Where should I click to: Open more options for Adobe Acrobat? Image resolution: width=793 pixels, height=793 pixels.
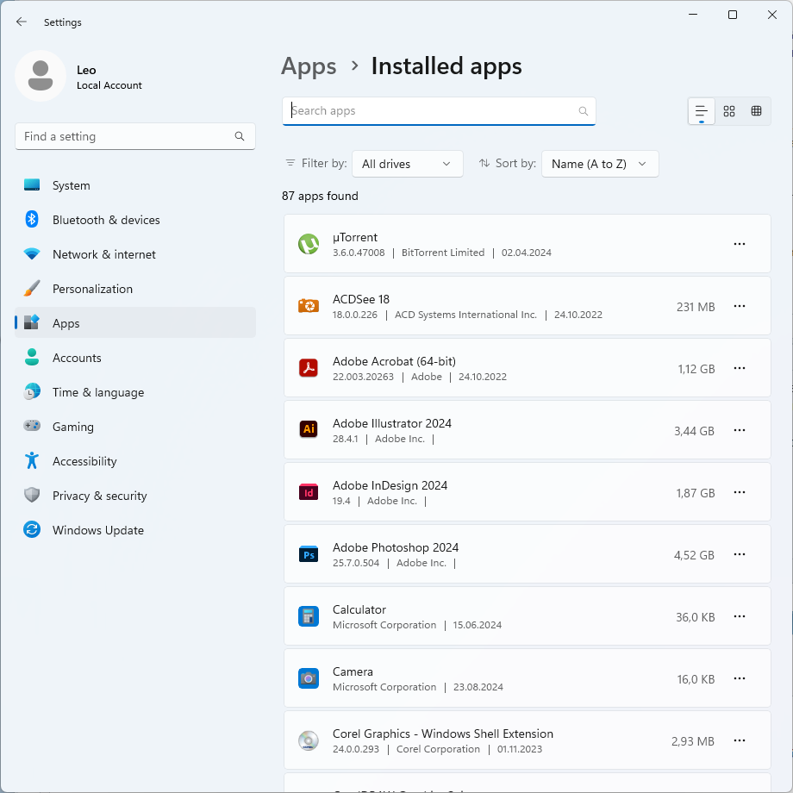739,368
